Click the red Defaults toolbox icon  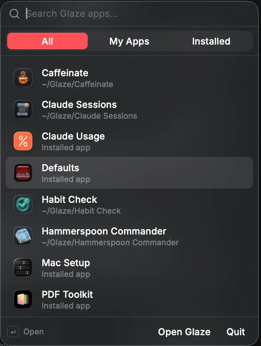click(x=23, y=173)
